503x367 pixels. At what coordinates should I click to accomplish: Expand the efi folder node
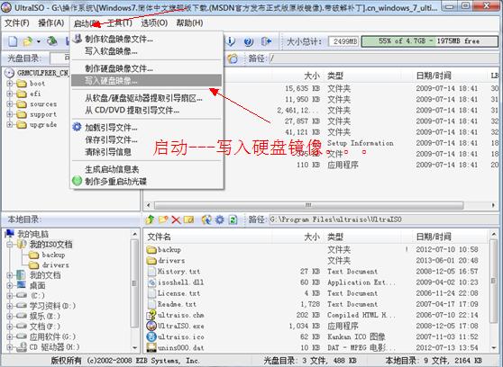point(10,94)
